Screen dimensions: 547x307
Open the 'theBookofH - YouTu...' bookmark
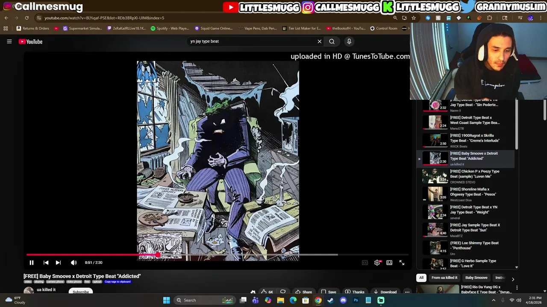(x=346, y=29)
